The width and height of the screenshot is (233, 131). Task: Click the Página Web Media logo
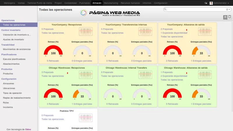point(110,13)
